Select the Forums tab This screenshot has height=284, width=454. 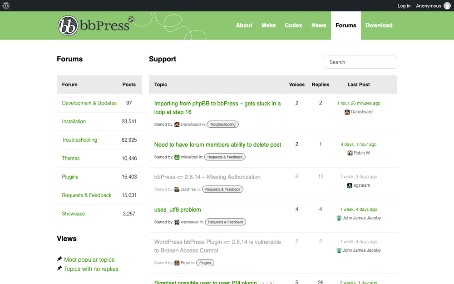coord(346,25)
